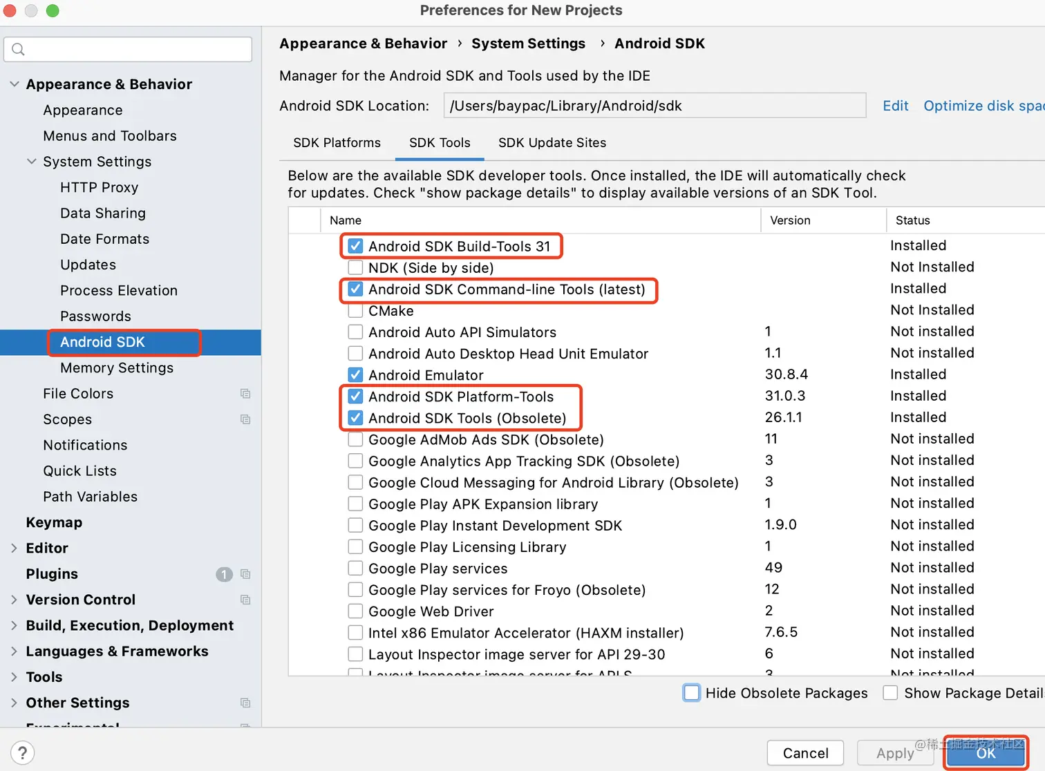Check Android Auto API Simulators
This screenshot has width=1045, height=771.
tap(355, 332)
